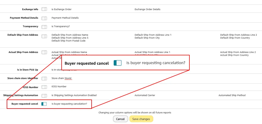
Task: Click 'Default Ship From Address Line 2' text
Action: pyautogui.click(x=239, y=35)
